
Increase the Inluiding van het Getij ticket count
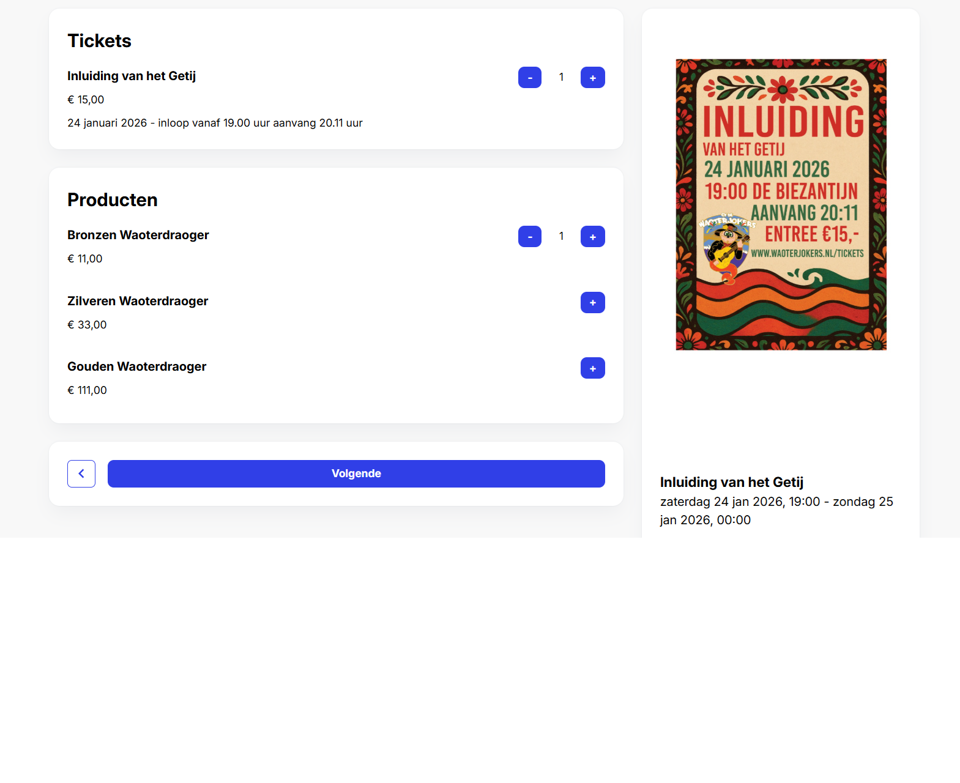point(592,78)
